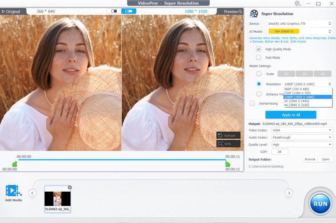The image size is (336, 223).
Task: Click the Apply to All button
Action: (x=291, y=115)
